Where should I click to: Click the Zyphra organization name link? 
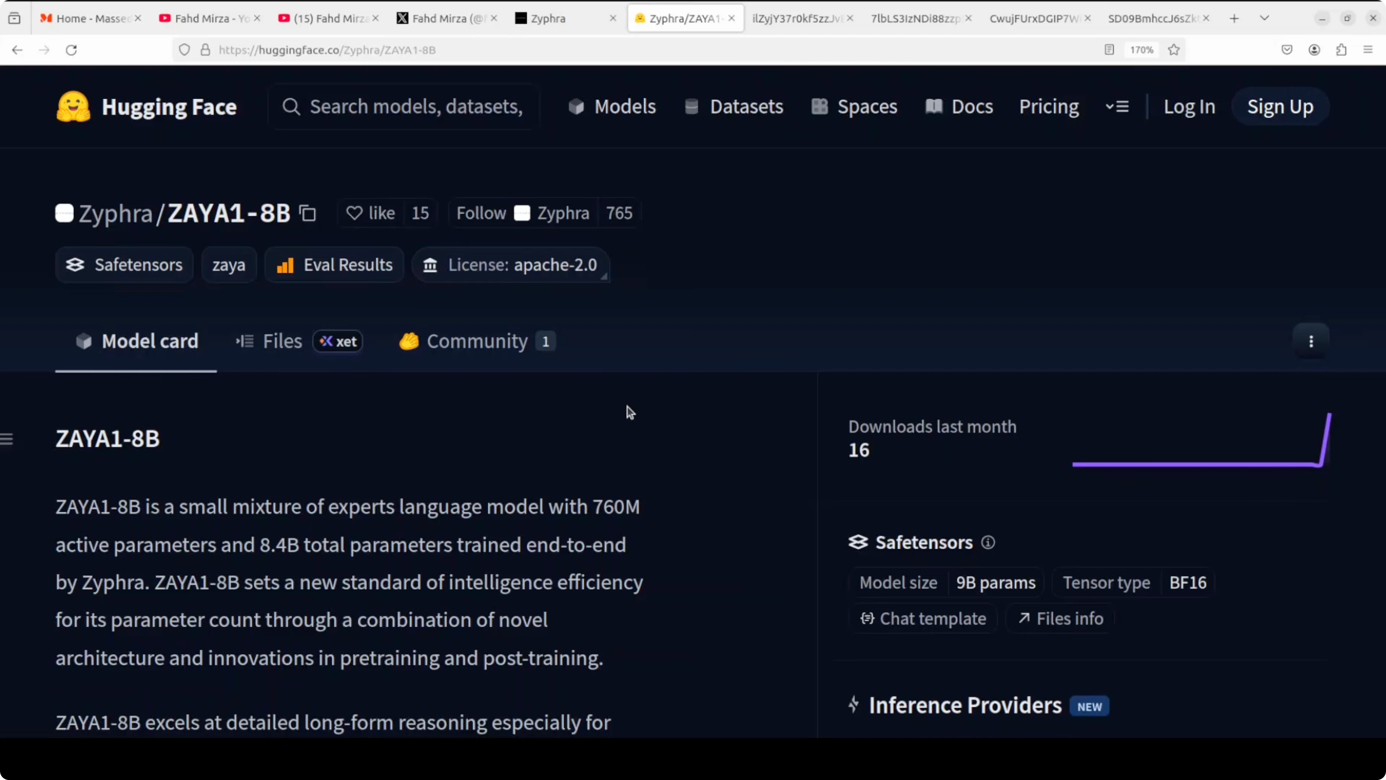[116, 213]
